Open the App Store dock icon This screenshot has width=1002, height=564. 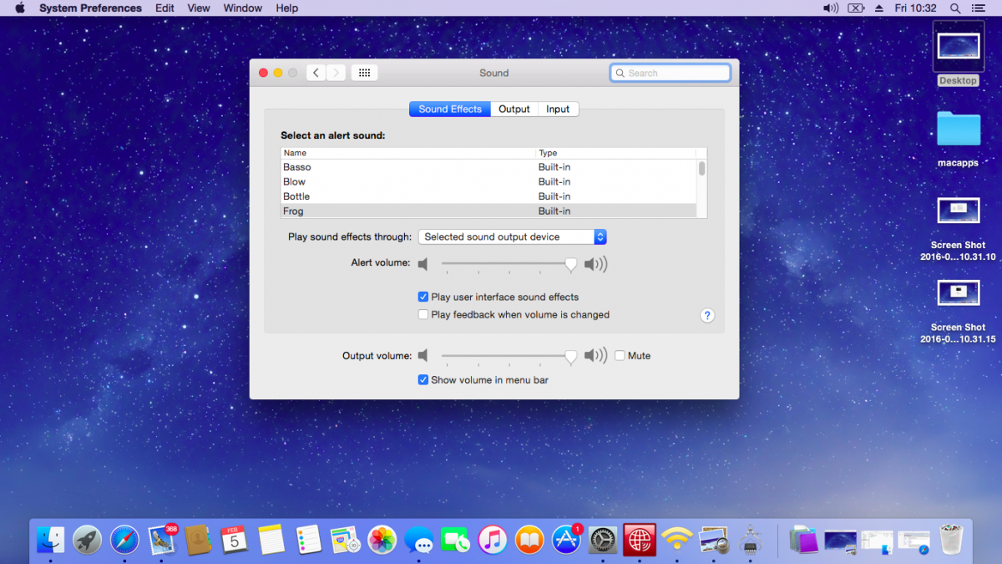point(566,540)
